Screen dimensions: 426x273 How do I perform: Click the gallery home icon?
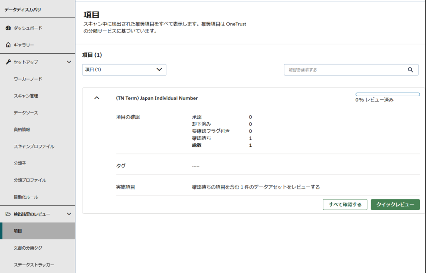click(8, 45)
